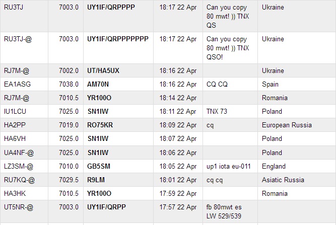Image resolution: width=336 pixels, height=225 pixels.
Task: Open YR100O spot at 18:14
Action: (99, 98)
